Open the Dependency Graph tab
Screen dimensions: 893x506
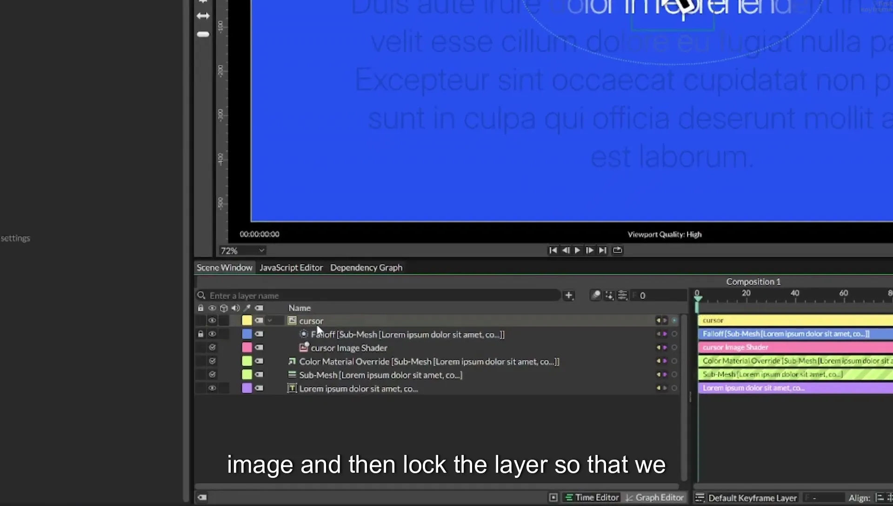(366, 267)
